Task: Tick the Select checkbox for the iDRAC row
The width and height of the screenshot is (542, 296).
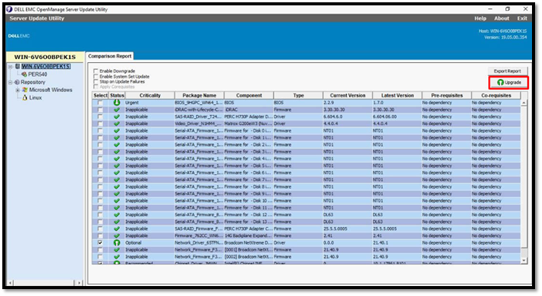Action: point(100,110)
